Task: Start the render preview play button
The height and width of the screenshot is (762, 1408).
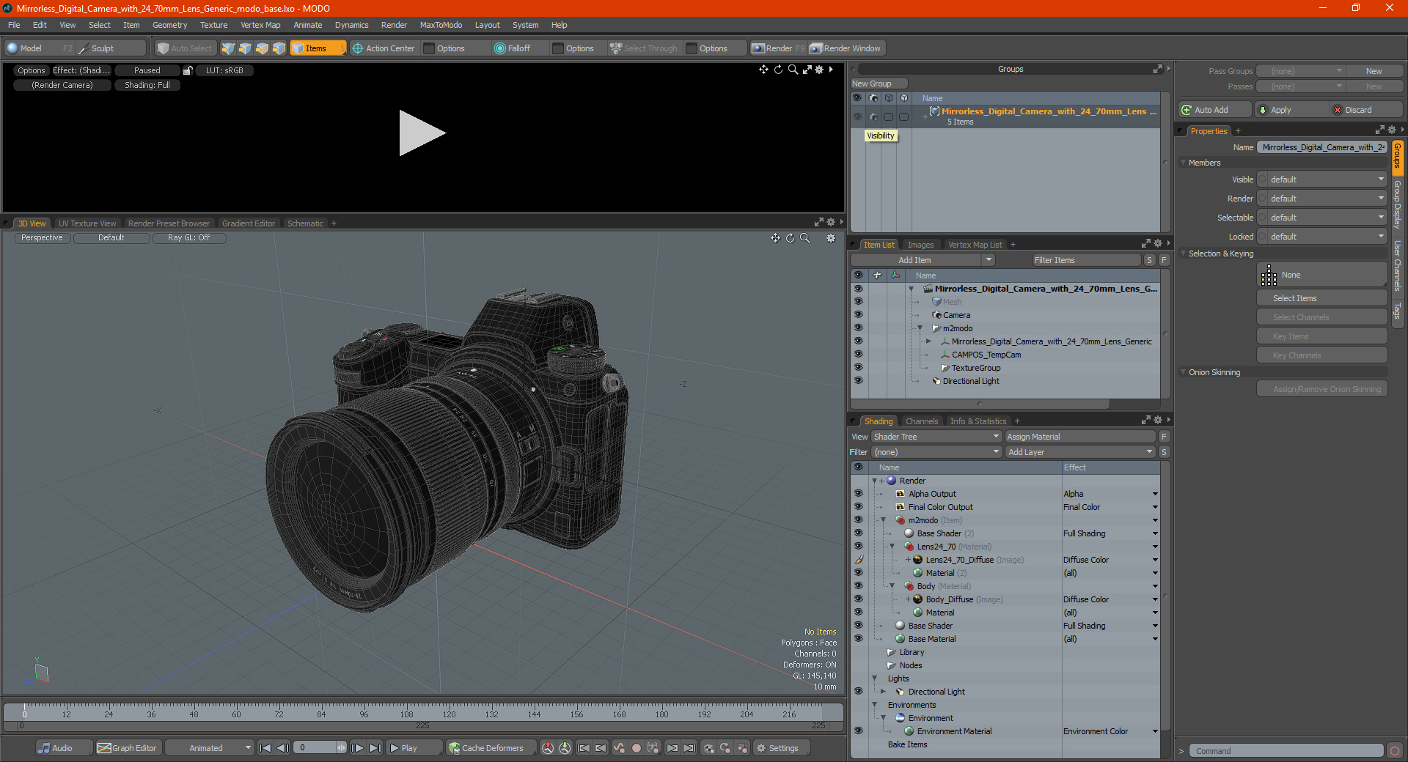Action: coord(422,133)
